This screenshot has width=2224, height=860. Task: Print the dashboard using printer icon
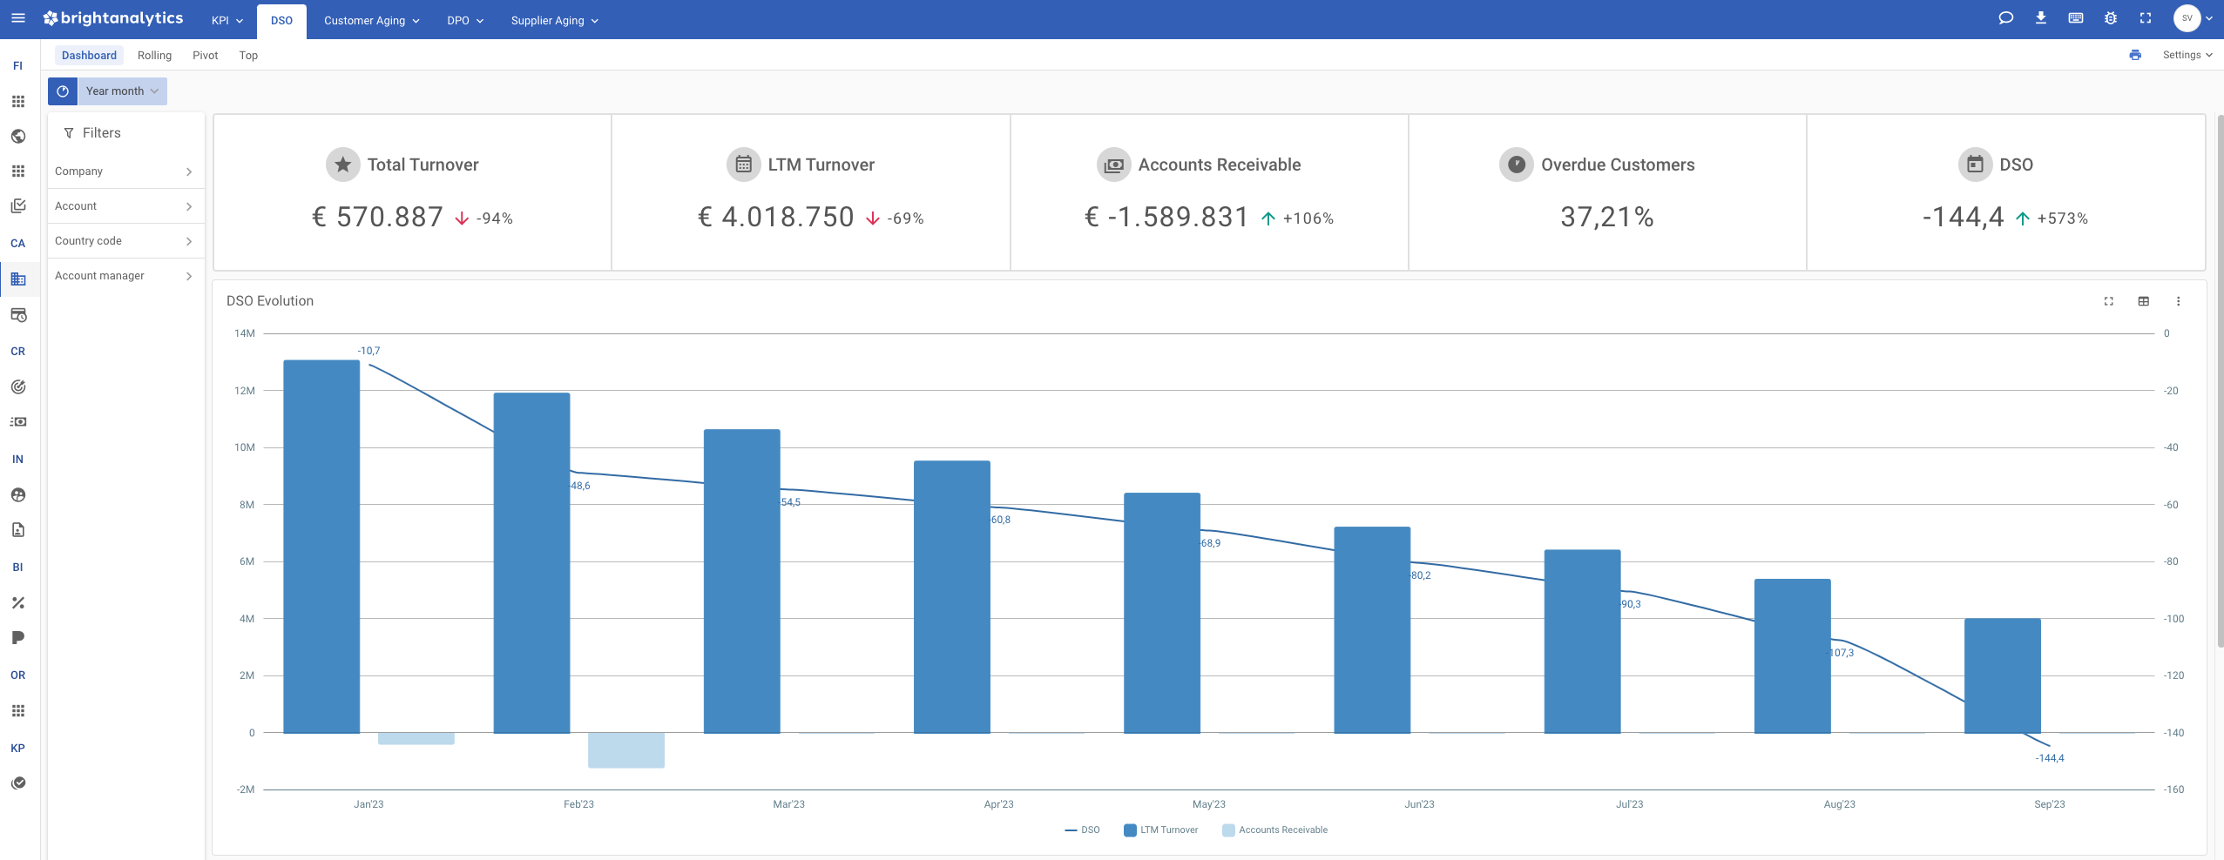tap(2134, 55)
